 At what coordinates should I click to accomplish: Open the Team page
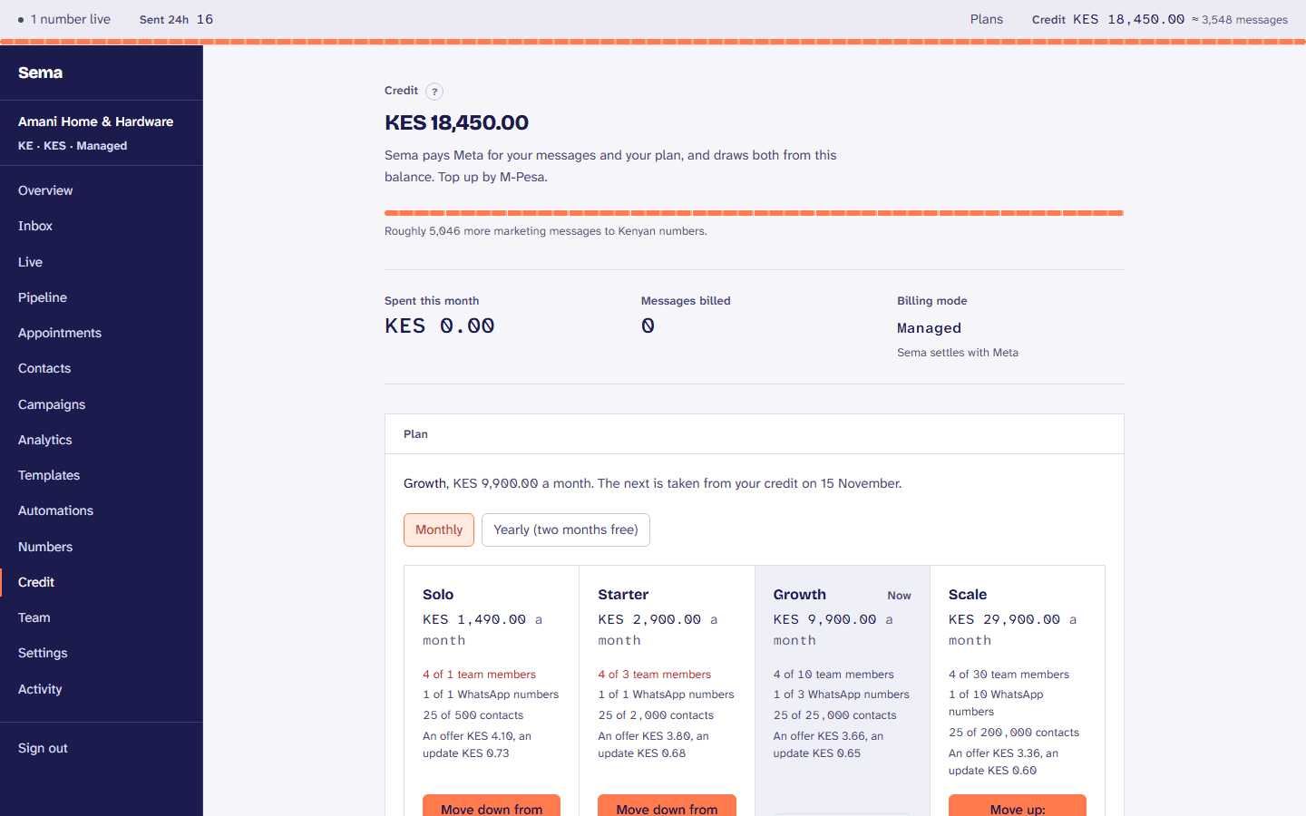(34, 617)
